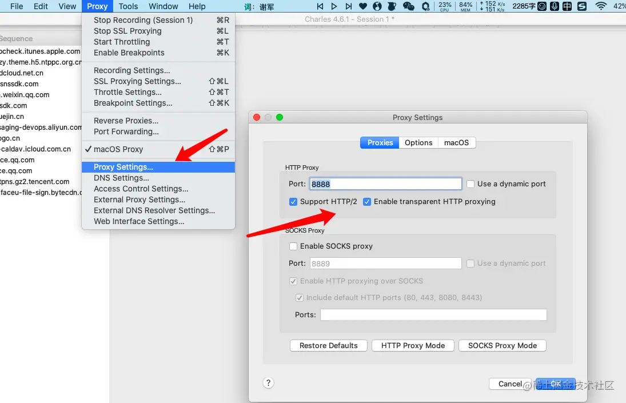Select Port Forwarding... entry
The width and height of the screenshot is (626, 403).
pyautogui.click(x=158, y=131)
